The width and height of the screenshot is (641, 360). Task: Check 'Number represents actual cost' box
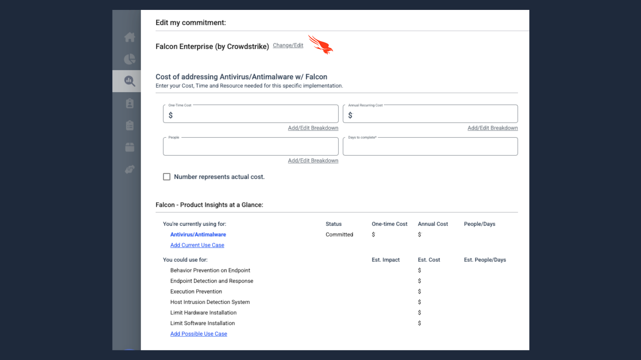coord(167,177)
